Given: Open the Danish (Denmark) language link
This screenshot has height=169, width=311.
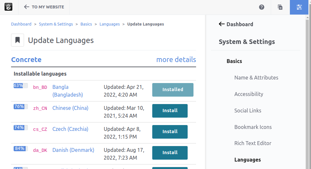Looking at the screenshot, I should (73, 150).
